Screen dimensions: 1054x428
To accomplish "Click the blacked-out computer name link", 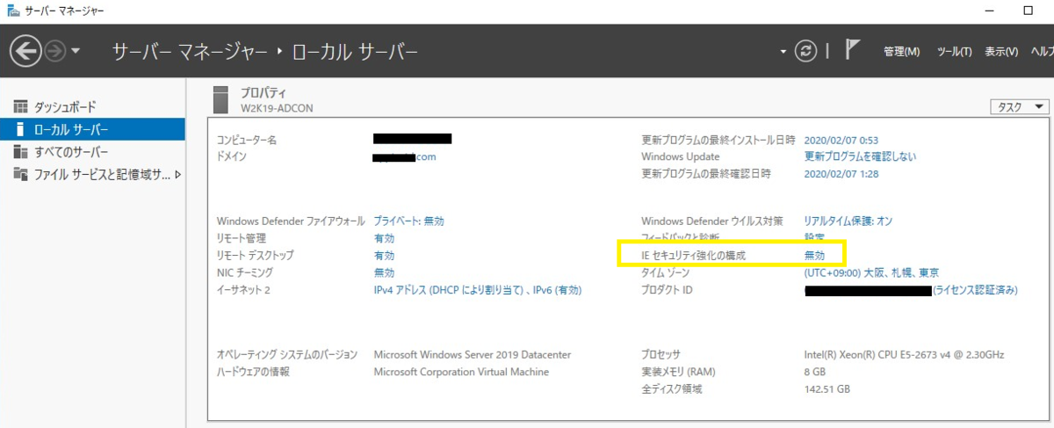I will click(x=412, y=139).
